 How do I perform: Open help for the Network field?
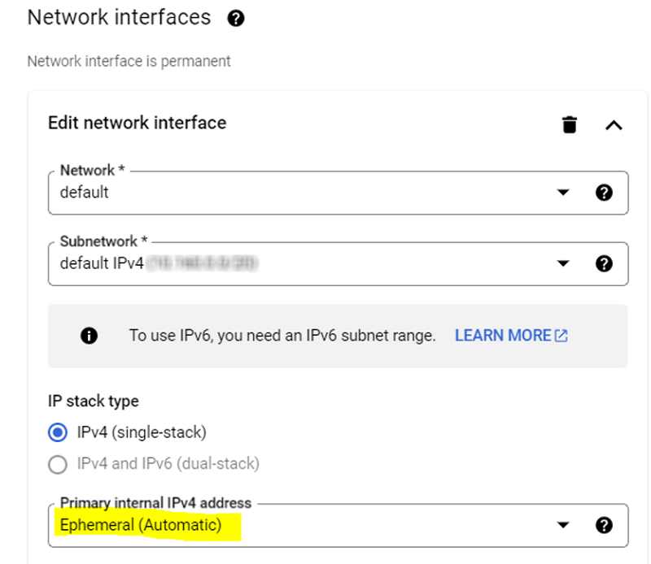(x=604, y=193)
